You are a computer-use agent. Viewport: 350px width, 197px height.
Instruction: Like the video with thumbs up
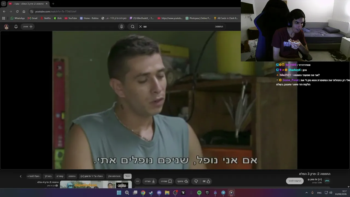tap(206, 181)
